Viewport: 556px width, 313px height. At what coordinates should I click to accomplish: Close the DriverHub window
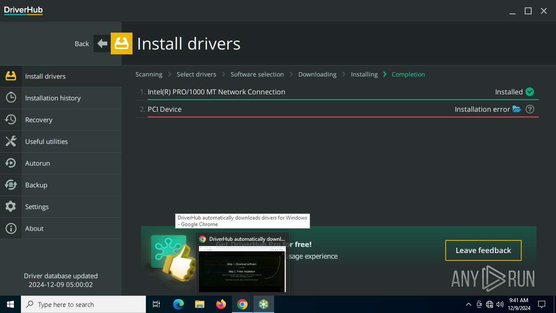(x=544, y=11)
